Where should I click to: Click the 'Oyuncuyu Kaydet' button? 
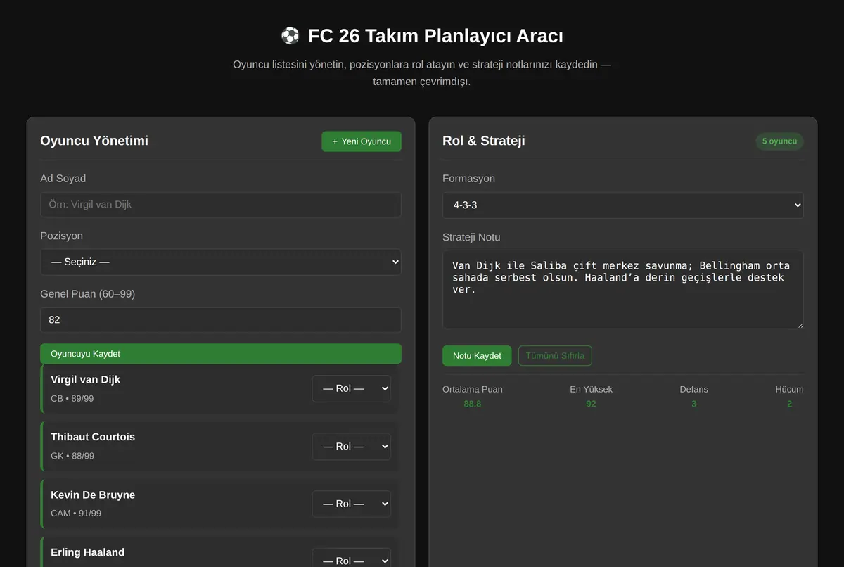click(x=221, y=354)
